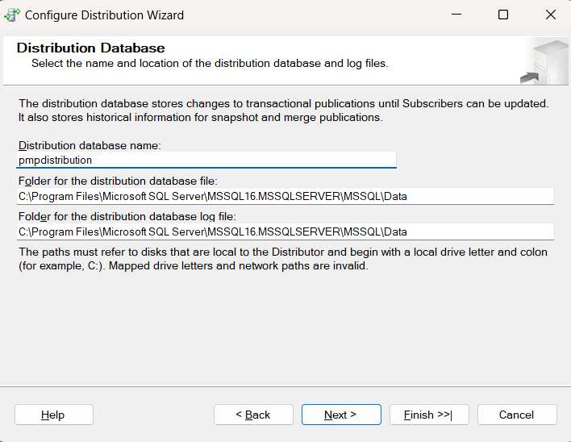Screen dimensions: 571x442
Task: Click the Distribution database name text box
Action: point(206,160)
